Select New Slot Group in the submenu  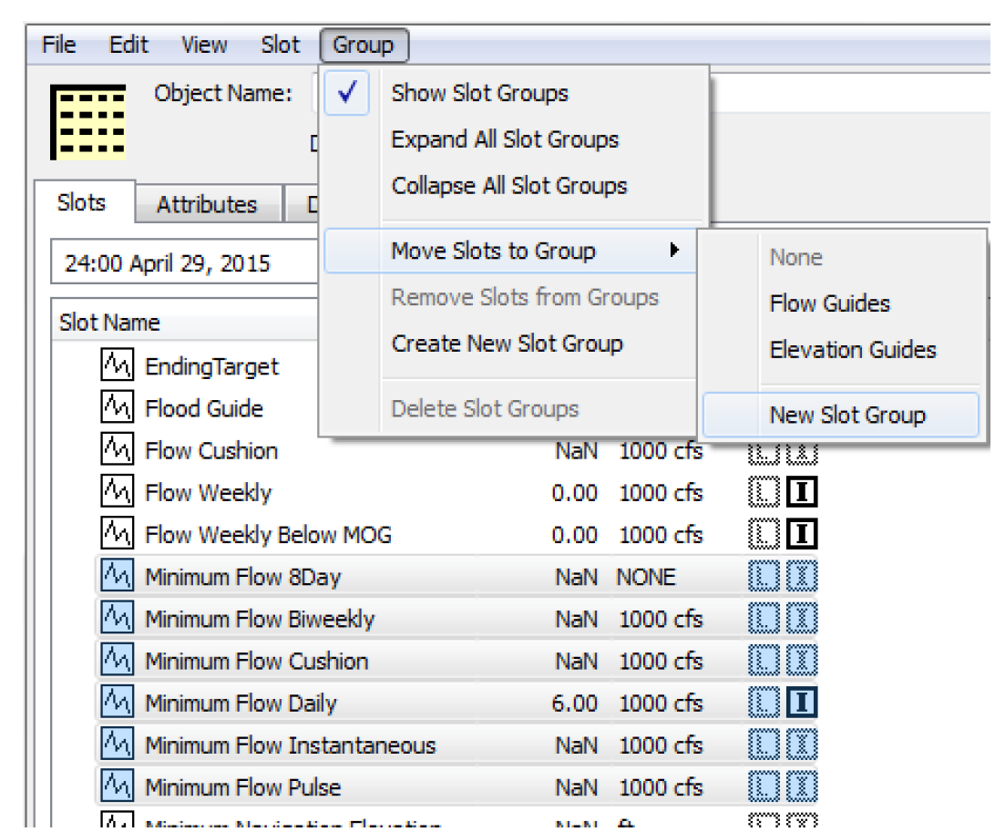click(847, 416)
